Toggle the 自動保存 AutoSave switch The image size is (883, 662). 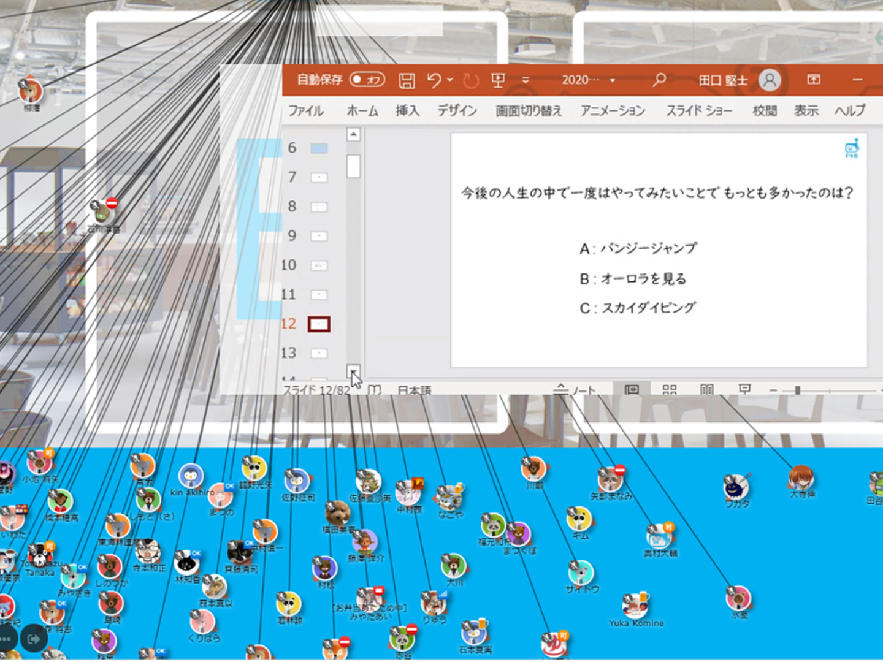[367, 80]
